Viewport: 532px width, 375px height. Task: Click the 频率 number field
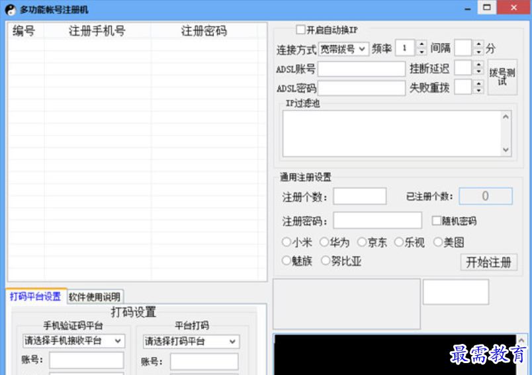(405, 48)
